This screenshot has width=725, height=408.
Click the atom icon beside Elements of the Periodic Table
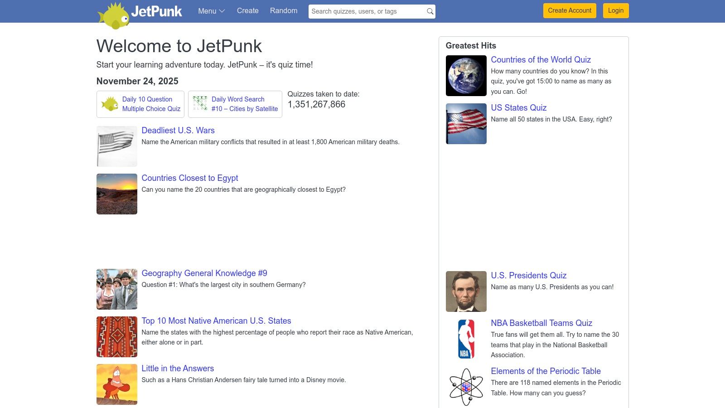465,385
